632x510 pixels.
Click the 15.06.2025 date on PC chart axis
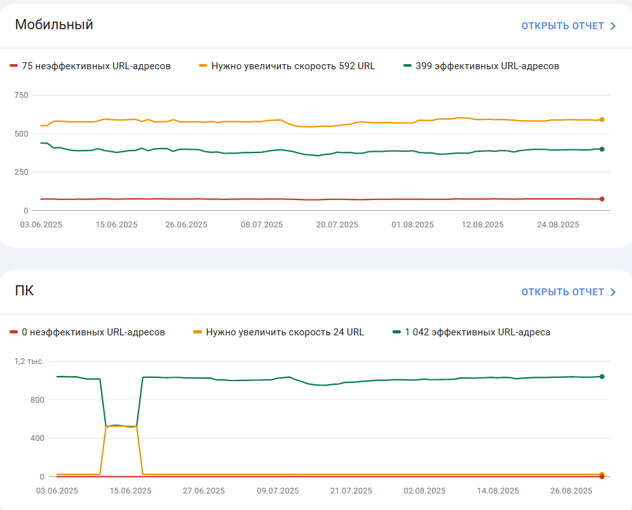(x=131, y=491)
